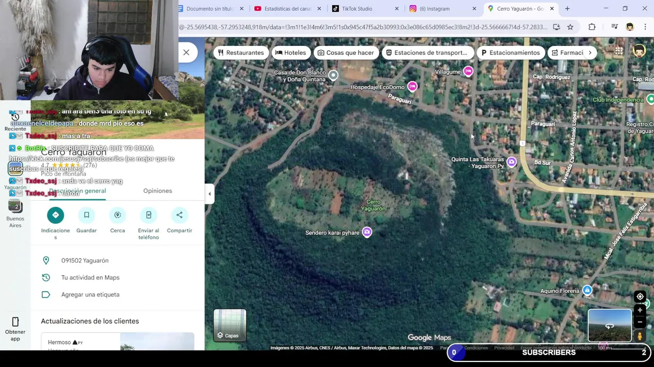This screenshot has width=654, height=367.
Task: Open media control icon in toolbar
Action: [x=615, y=27]
